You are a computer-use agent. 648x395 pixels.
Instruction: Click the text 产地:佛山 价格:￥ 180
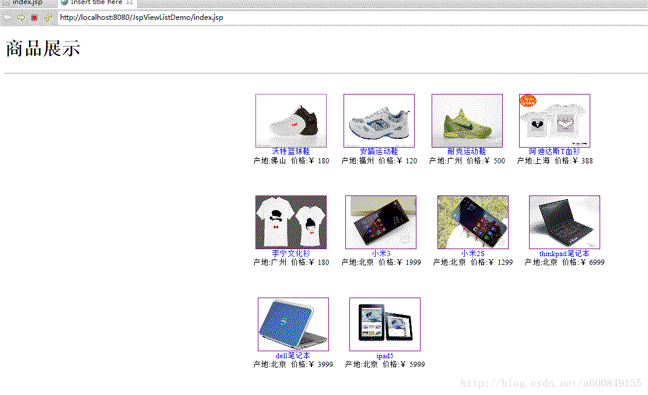pyautogui.click(x=292, y=160)
